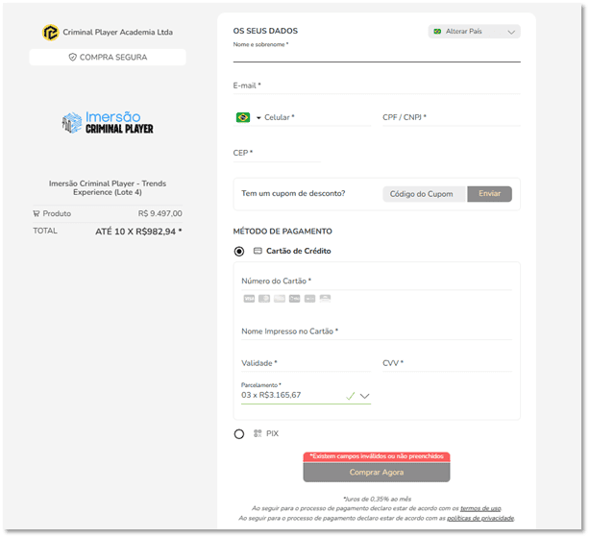The image size is (590, 538).
Task: Click the Juros de 0,35% ao mês note
Action: (x=377, y=500)
